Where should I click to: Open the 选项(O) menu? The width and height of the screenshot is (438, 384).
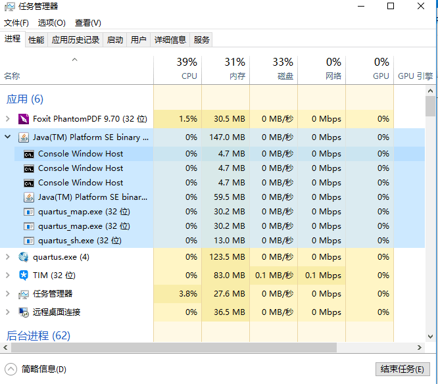click(52, 22)
